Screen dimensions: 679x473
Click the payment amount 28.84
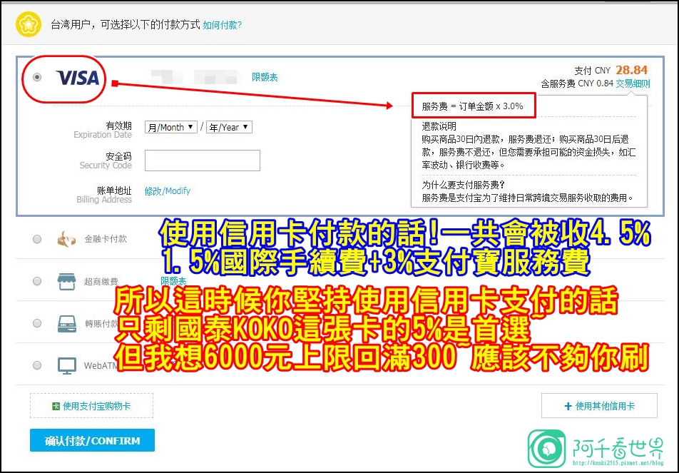(x=631, y=70)
